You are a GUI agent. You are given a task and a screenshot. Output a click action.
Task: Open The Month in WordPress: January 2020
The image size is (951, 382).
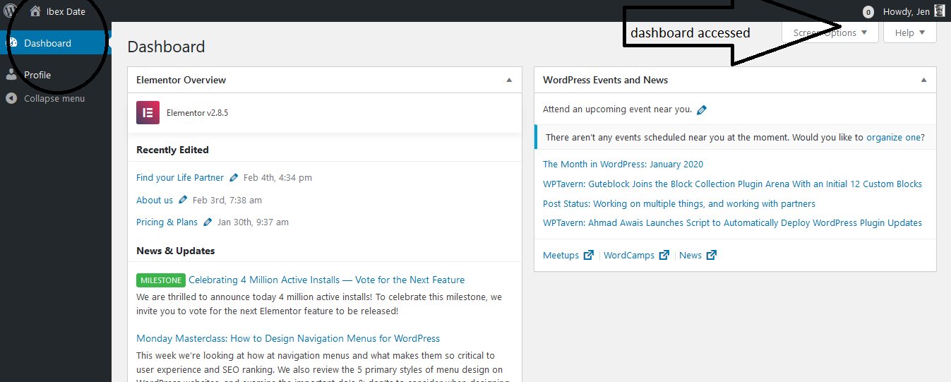point(623,164)
